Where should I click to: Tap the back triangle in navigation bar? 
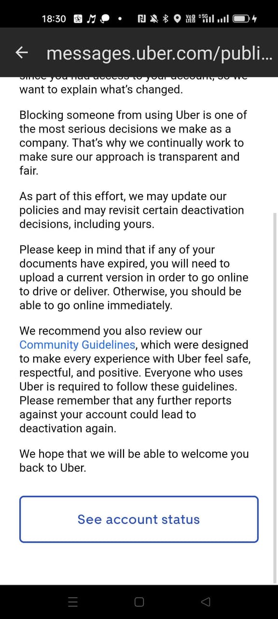coord(205,602)
